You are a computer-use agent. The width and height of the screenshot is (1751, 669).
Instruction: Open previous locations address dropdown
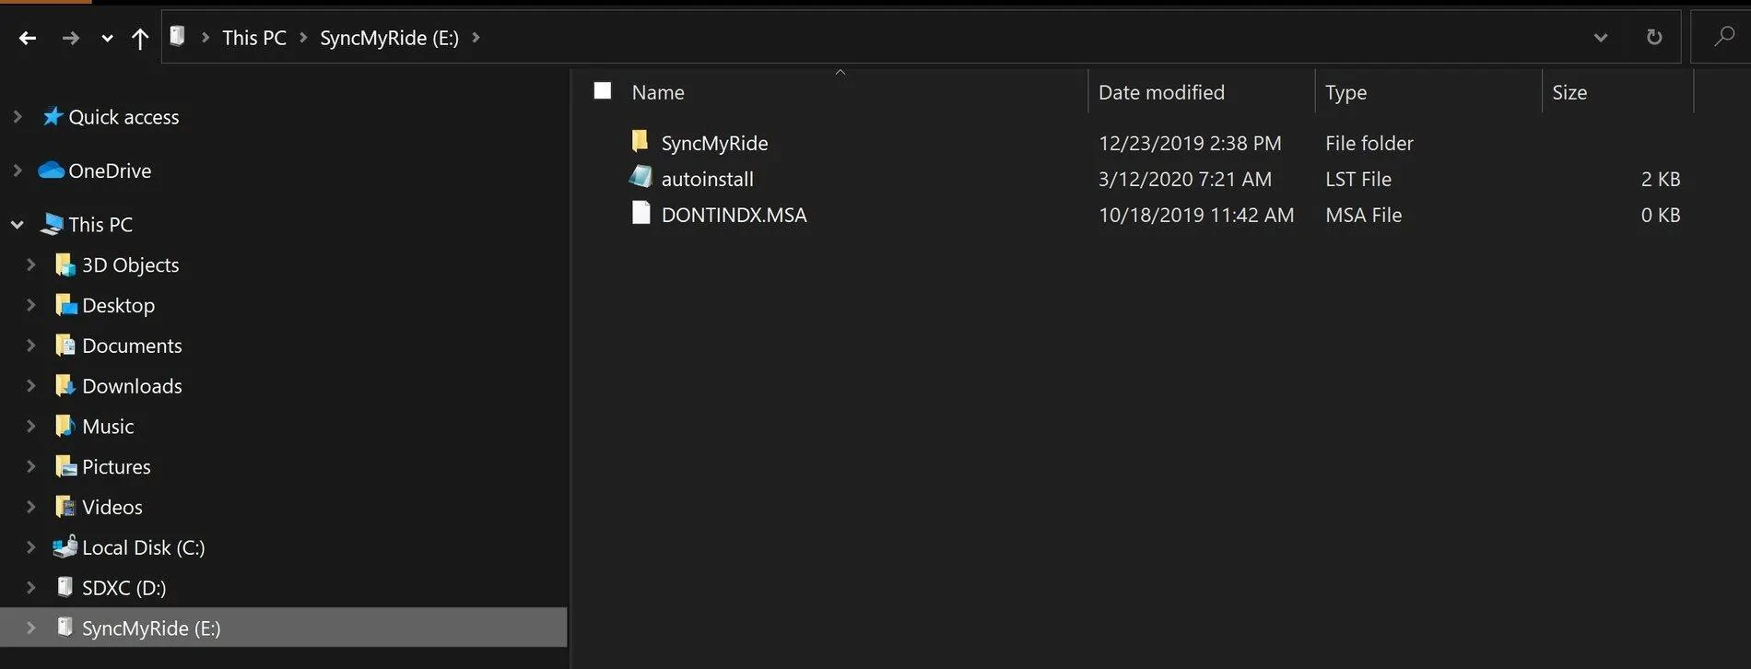[x=1601, y=38]
